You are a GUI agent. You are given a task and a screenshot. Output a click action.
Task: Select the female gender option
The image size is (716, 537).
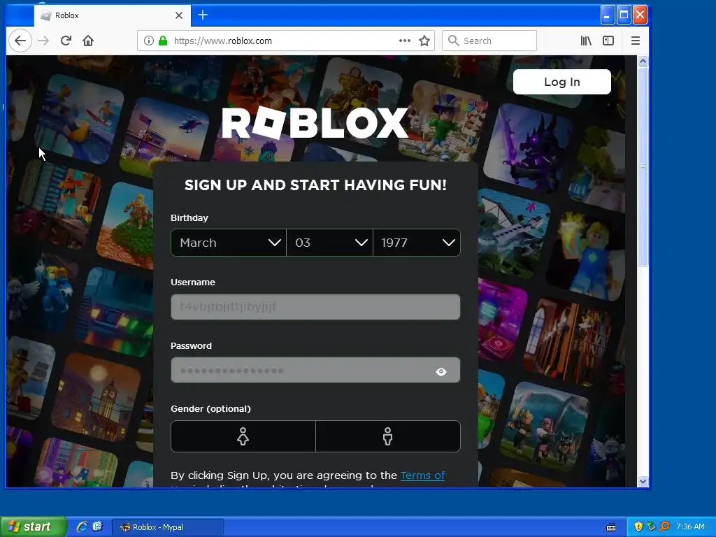(x=243, y=436)
